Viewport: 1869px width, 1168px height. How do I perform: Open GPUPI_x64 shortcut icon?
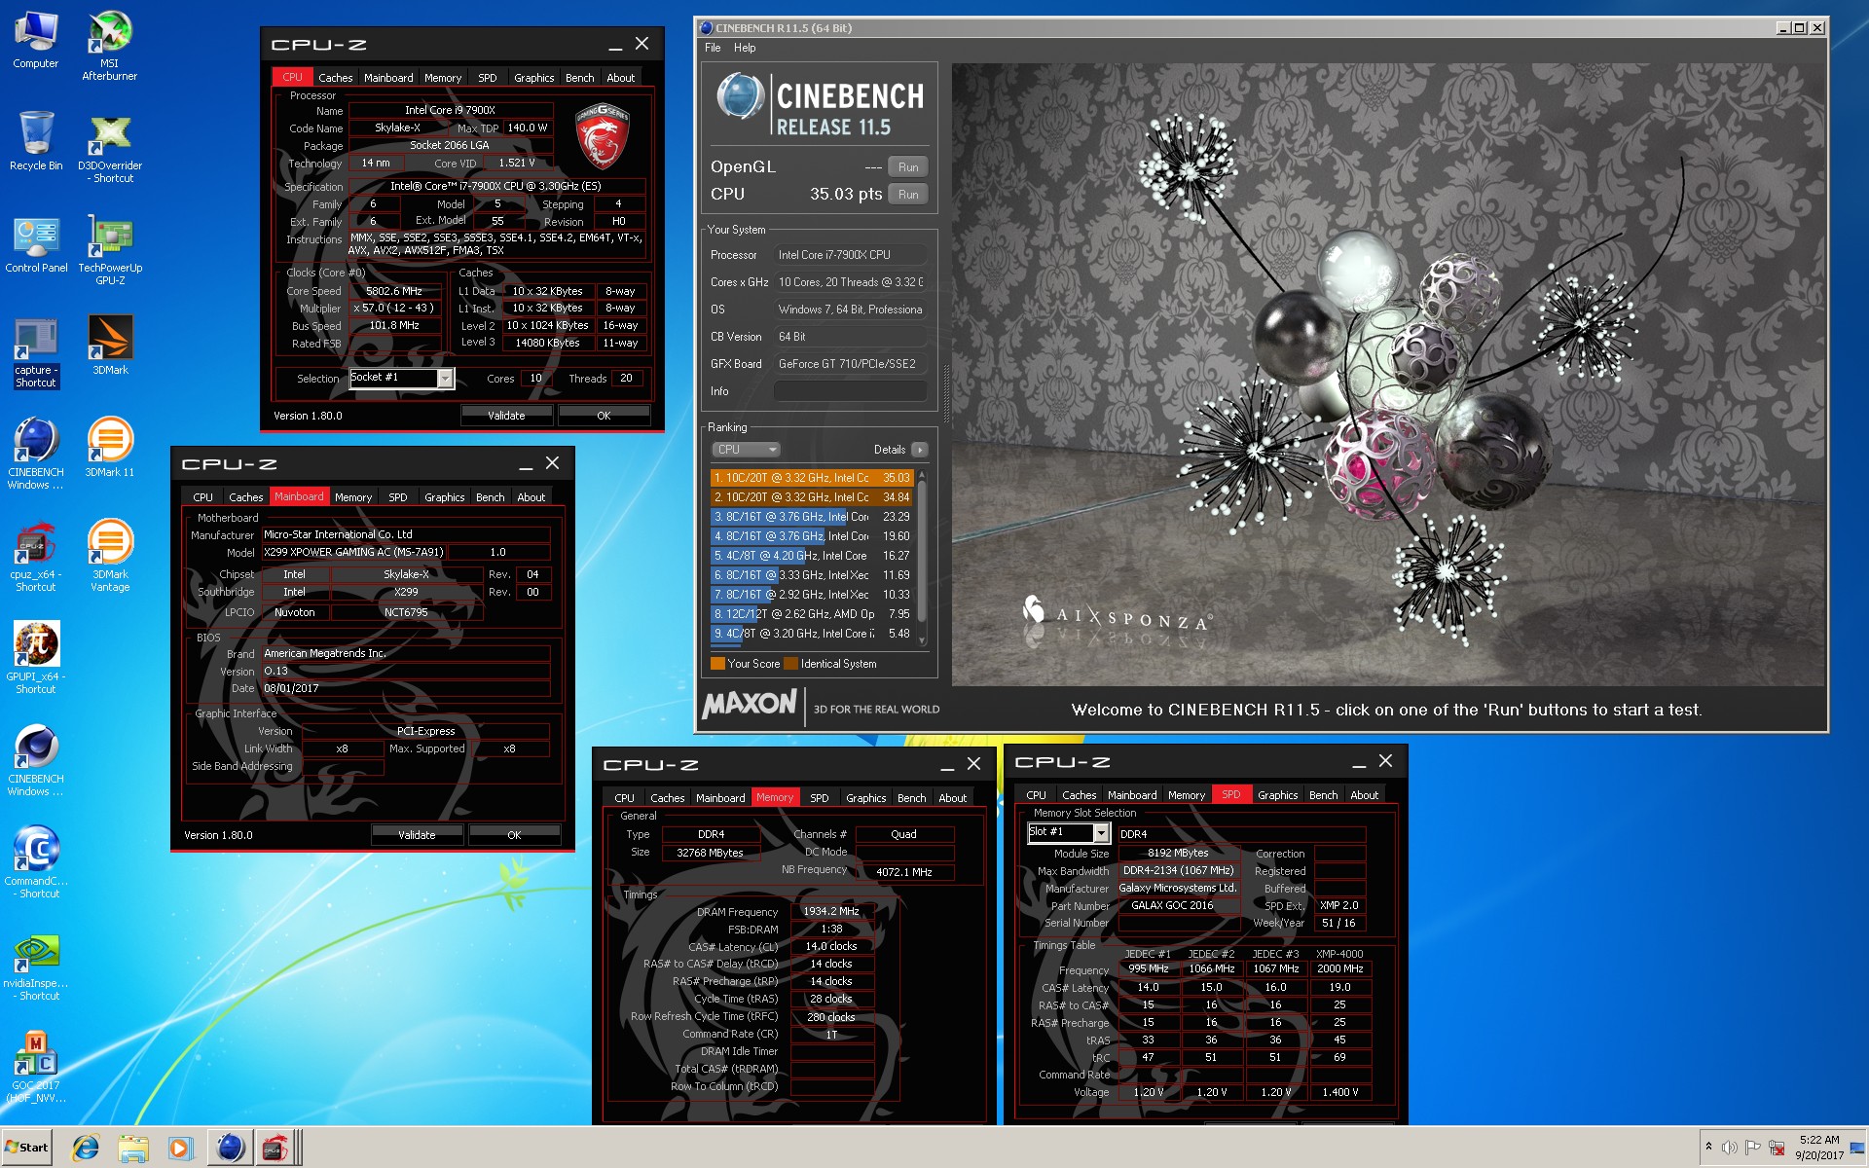point(36,659)
